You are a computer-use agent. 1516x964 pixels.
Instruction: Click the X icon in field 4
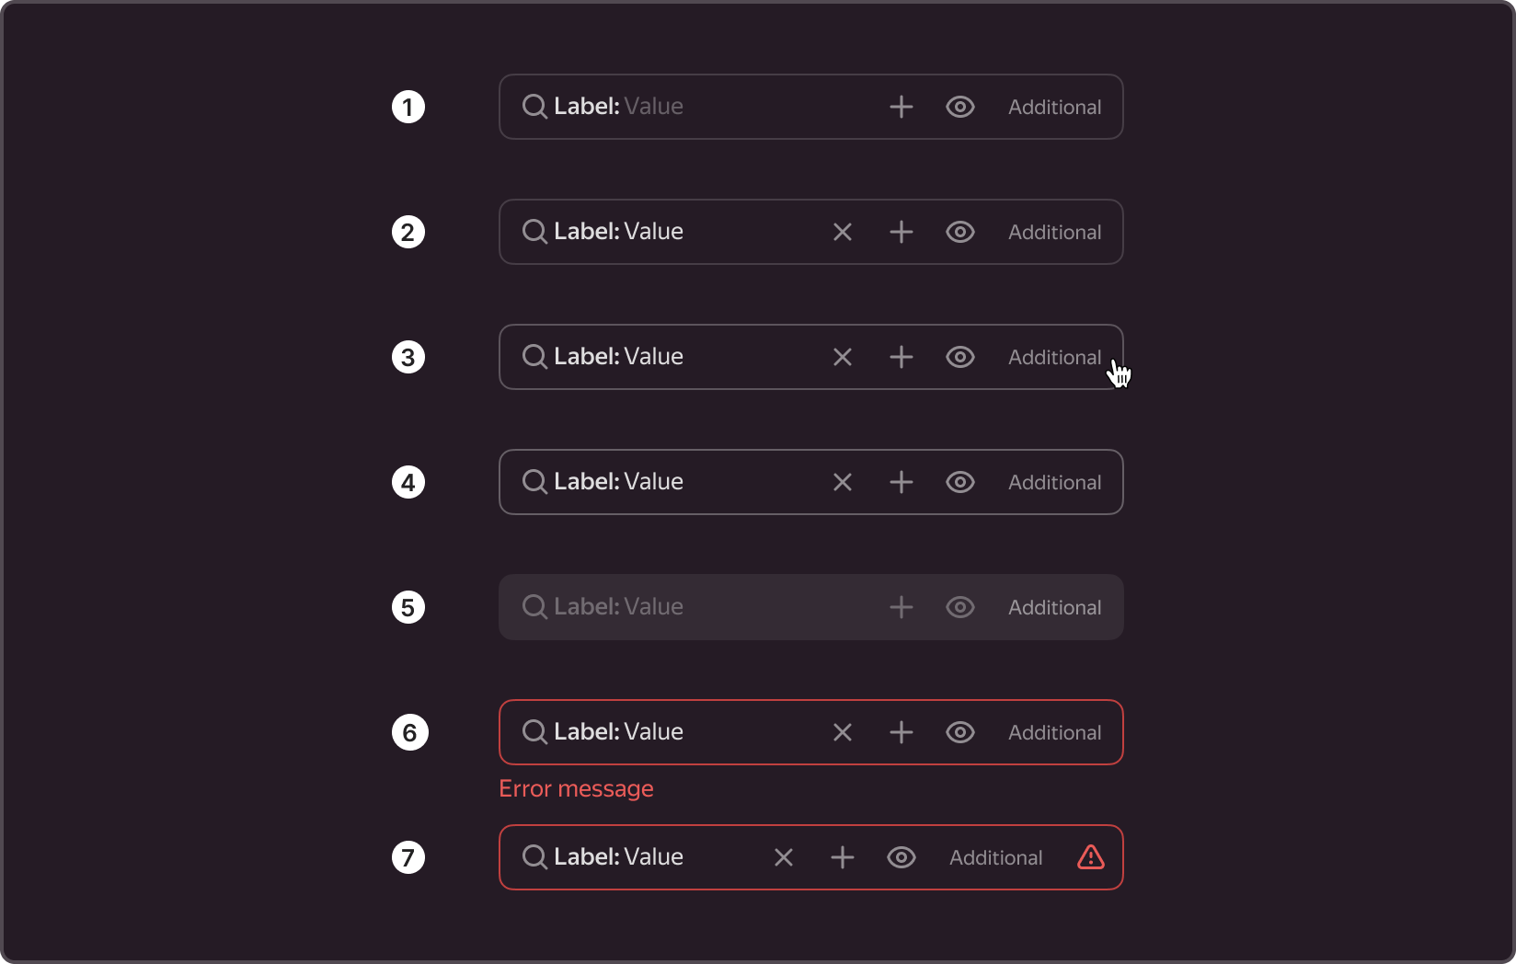843,482
